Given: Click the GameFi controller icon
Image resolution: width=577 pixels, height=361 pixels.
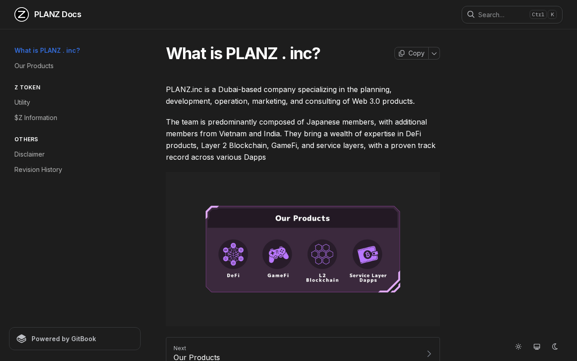Looking at the screenshot, I should 277,254.
